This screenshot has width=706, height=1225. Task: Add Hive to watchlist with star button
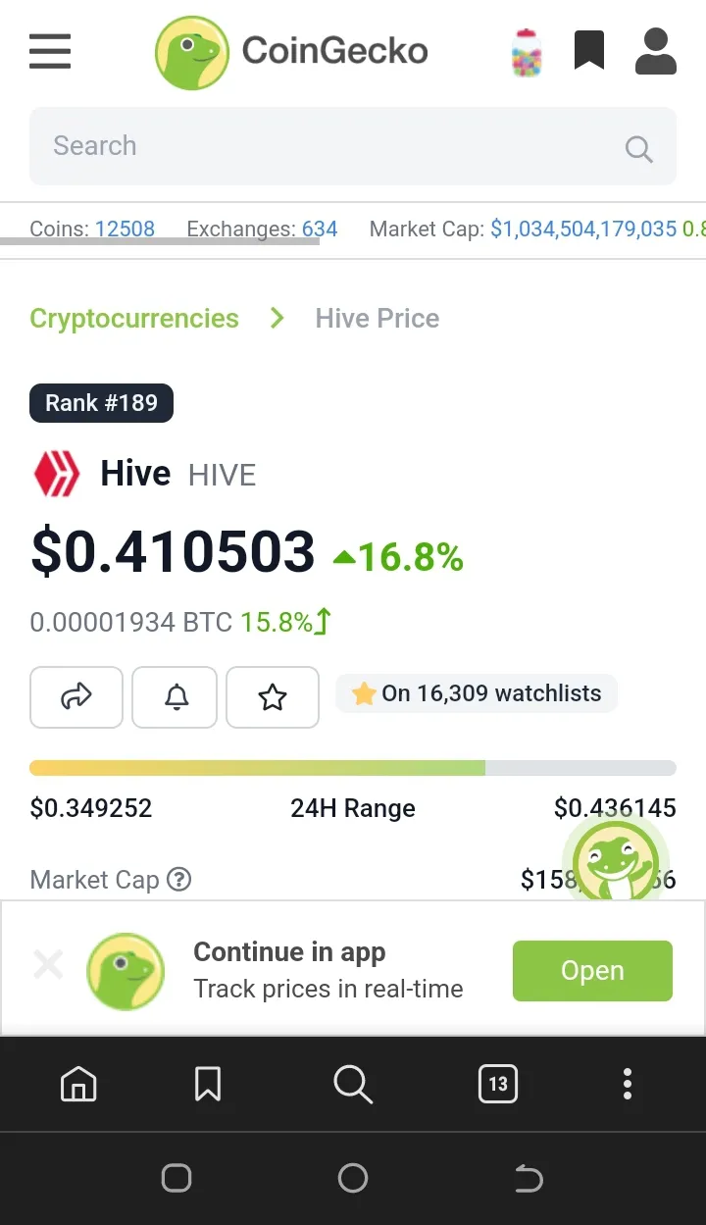(x=273, y=697)
